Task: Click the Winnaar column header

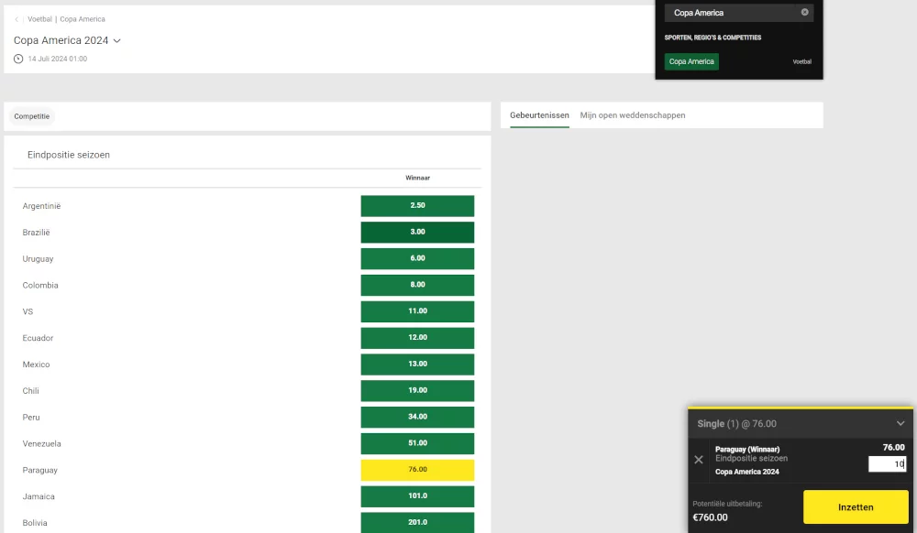Action: click(417, 178)
